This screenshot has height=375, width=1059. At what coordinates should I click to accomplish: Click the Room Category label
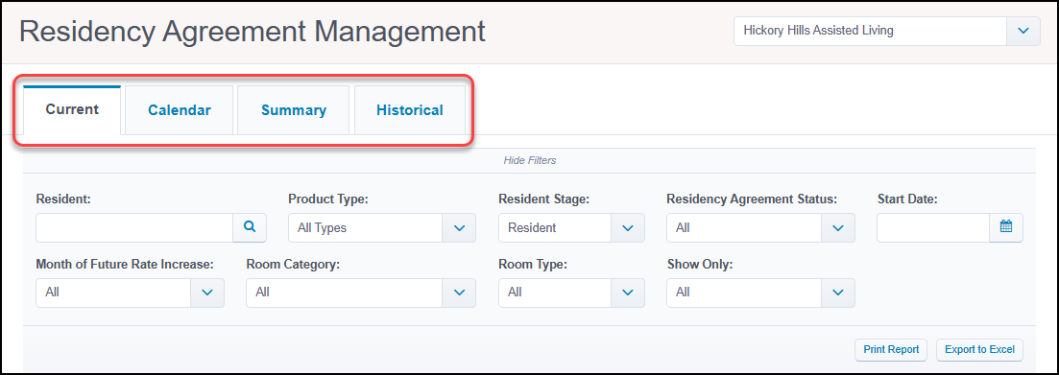[x=293, y=265]
